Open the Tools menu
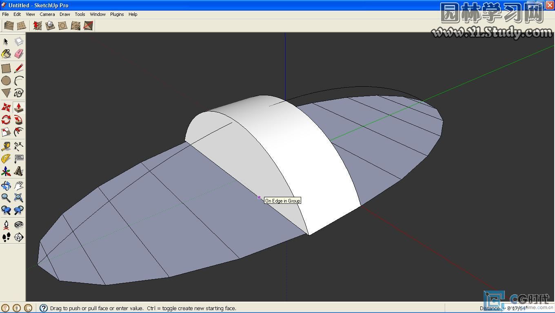The width and height of the screenshot is (555, 313). (x=80, y=14)
